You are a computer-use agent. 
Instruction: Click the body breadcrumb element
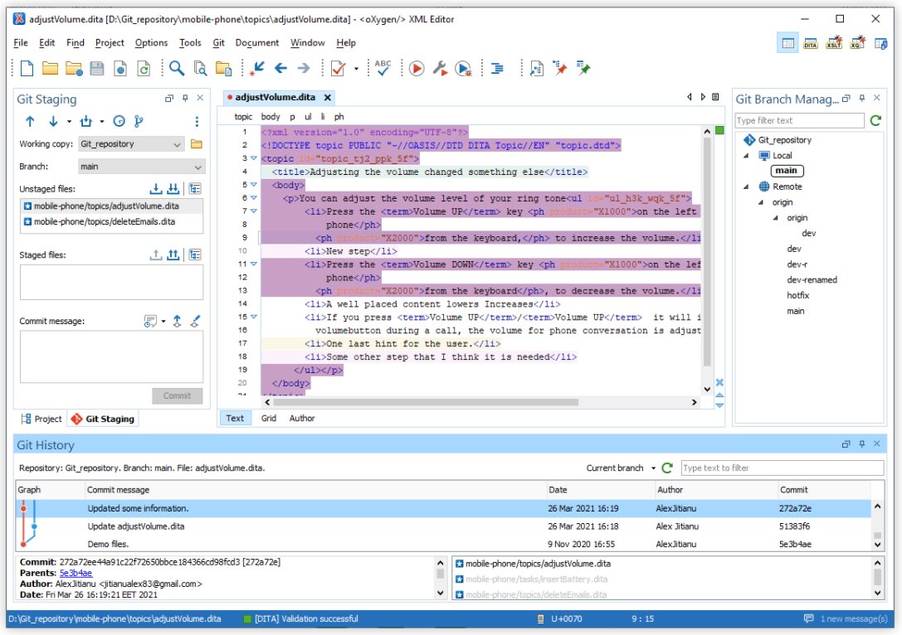tap(271, 117)
